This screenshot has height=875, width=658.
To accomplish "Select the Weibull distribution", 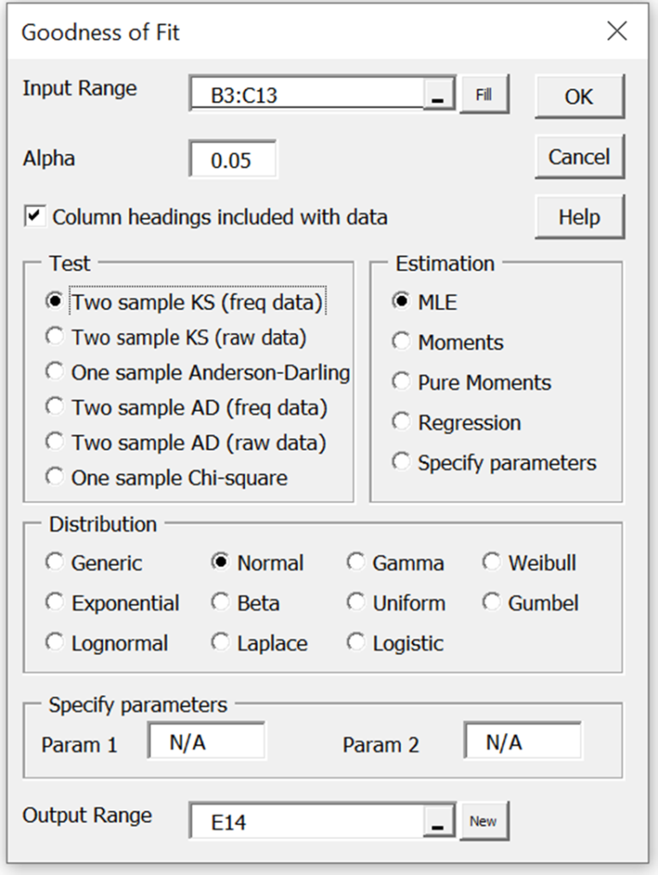I will click(x=492, y=562).
